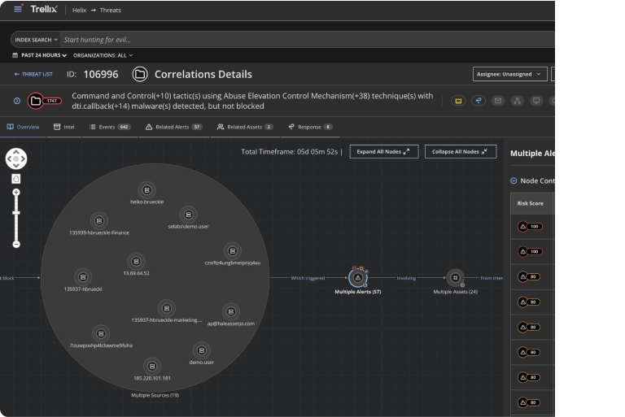Screen dimensions: 625x417
Task: Click the 185.220.101.181 IP node
Action: click(x=152, y=367)
